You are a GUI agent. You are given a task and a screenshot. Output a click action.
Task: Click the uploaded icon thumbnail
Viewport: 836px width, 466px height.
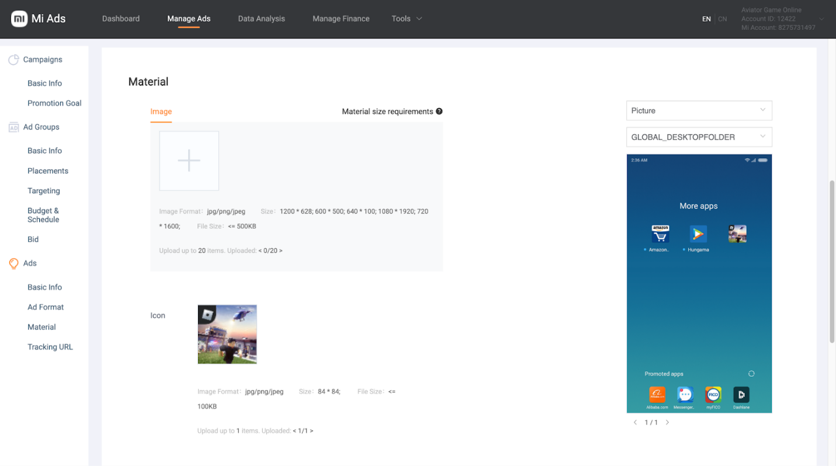(x=227, y=334)
